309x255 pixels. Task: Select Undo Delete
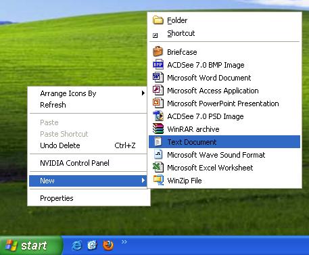click(88, 145)
